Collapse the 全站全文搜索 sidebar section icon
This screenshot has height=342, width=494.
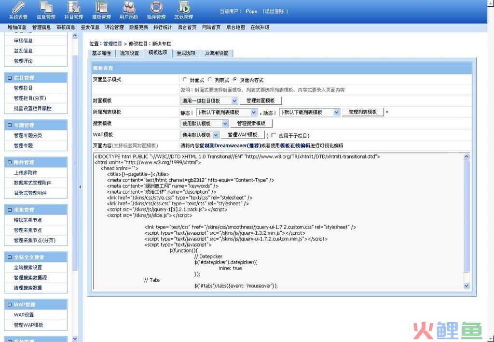pyautogui.click(x=10, y=257)
